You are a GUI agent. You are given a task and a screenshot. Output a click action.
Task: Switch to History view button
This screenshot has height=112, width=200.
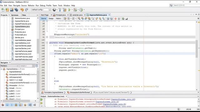tap(58, 19)
